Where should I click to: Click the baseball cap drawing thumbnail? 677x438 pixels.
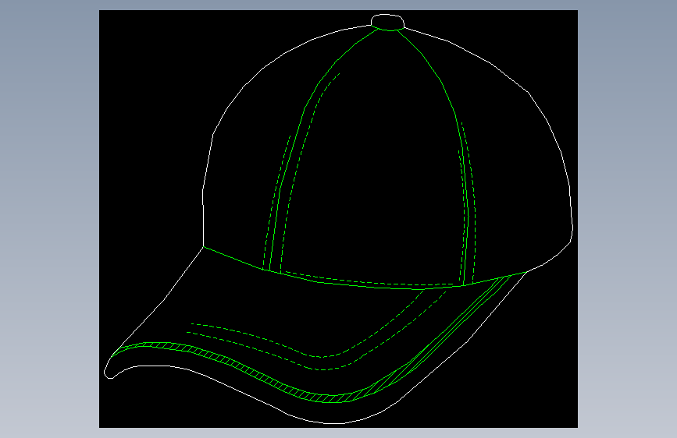coord(339,219)
